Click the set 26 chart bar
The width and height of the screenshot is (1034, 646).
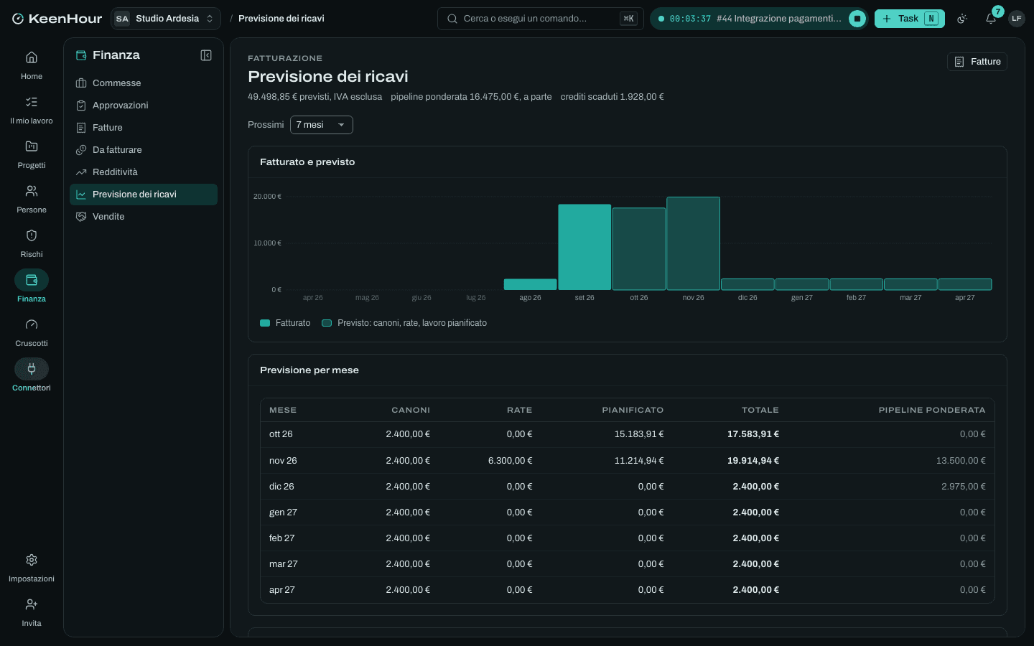click(x=584, y=247)
